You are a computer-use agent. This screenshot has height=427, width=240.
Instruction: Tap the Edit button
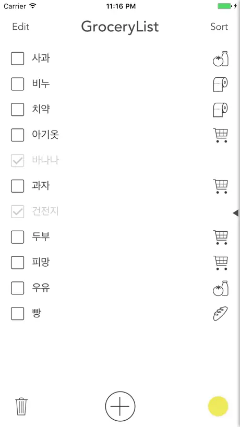pyautogui.click(x=21, y=27)
